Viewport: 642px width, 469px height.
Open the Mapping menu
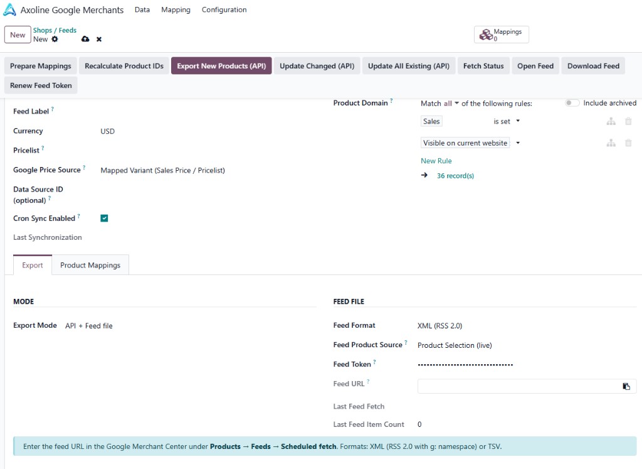point(176,10)
